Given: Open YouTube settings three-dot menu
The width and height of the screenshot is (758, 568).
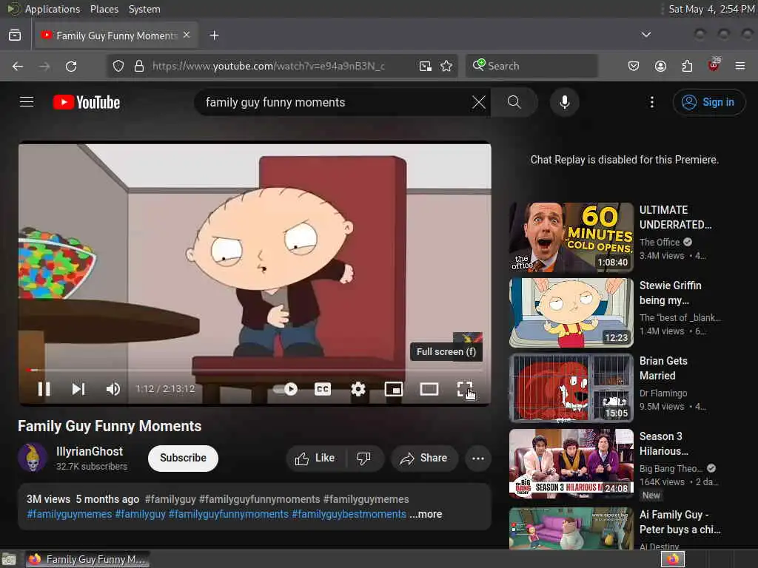Looking at the screenshot, I should [x=651, y=102].
